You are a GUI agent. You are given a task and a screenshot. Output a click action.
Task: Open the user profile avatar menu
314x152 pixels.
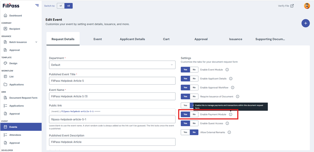point(307,6)
